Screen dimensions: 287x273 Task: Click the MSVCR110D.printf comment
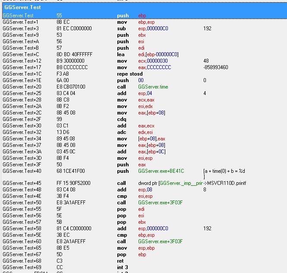225,183
